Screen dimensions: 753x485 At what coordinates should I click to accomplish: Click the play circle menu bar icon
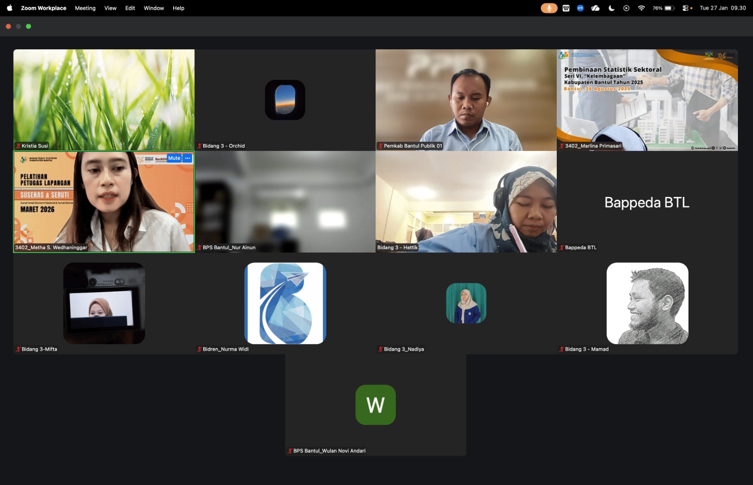click(626, 8)
